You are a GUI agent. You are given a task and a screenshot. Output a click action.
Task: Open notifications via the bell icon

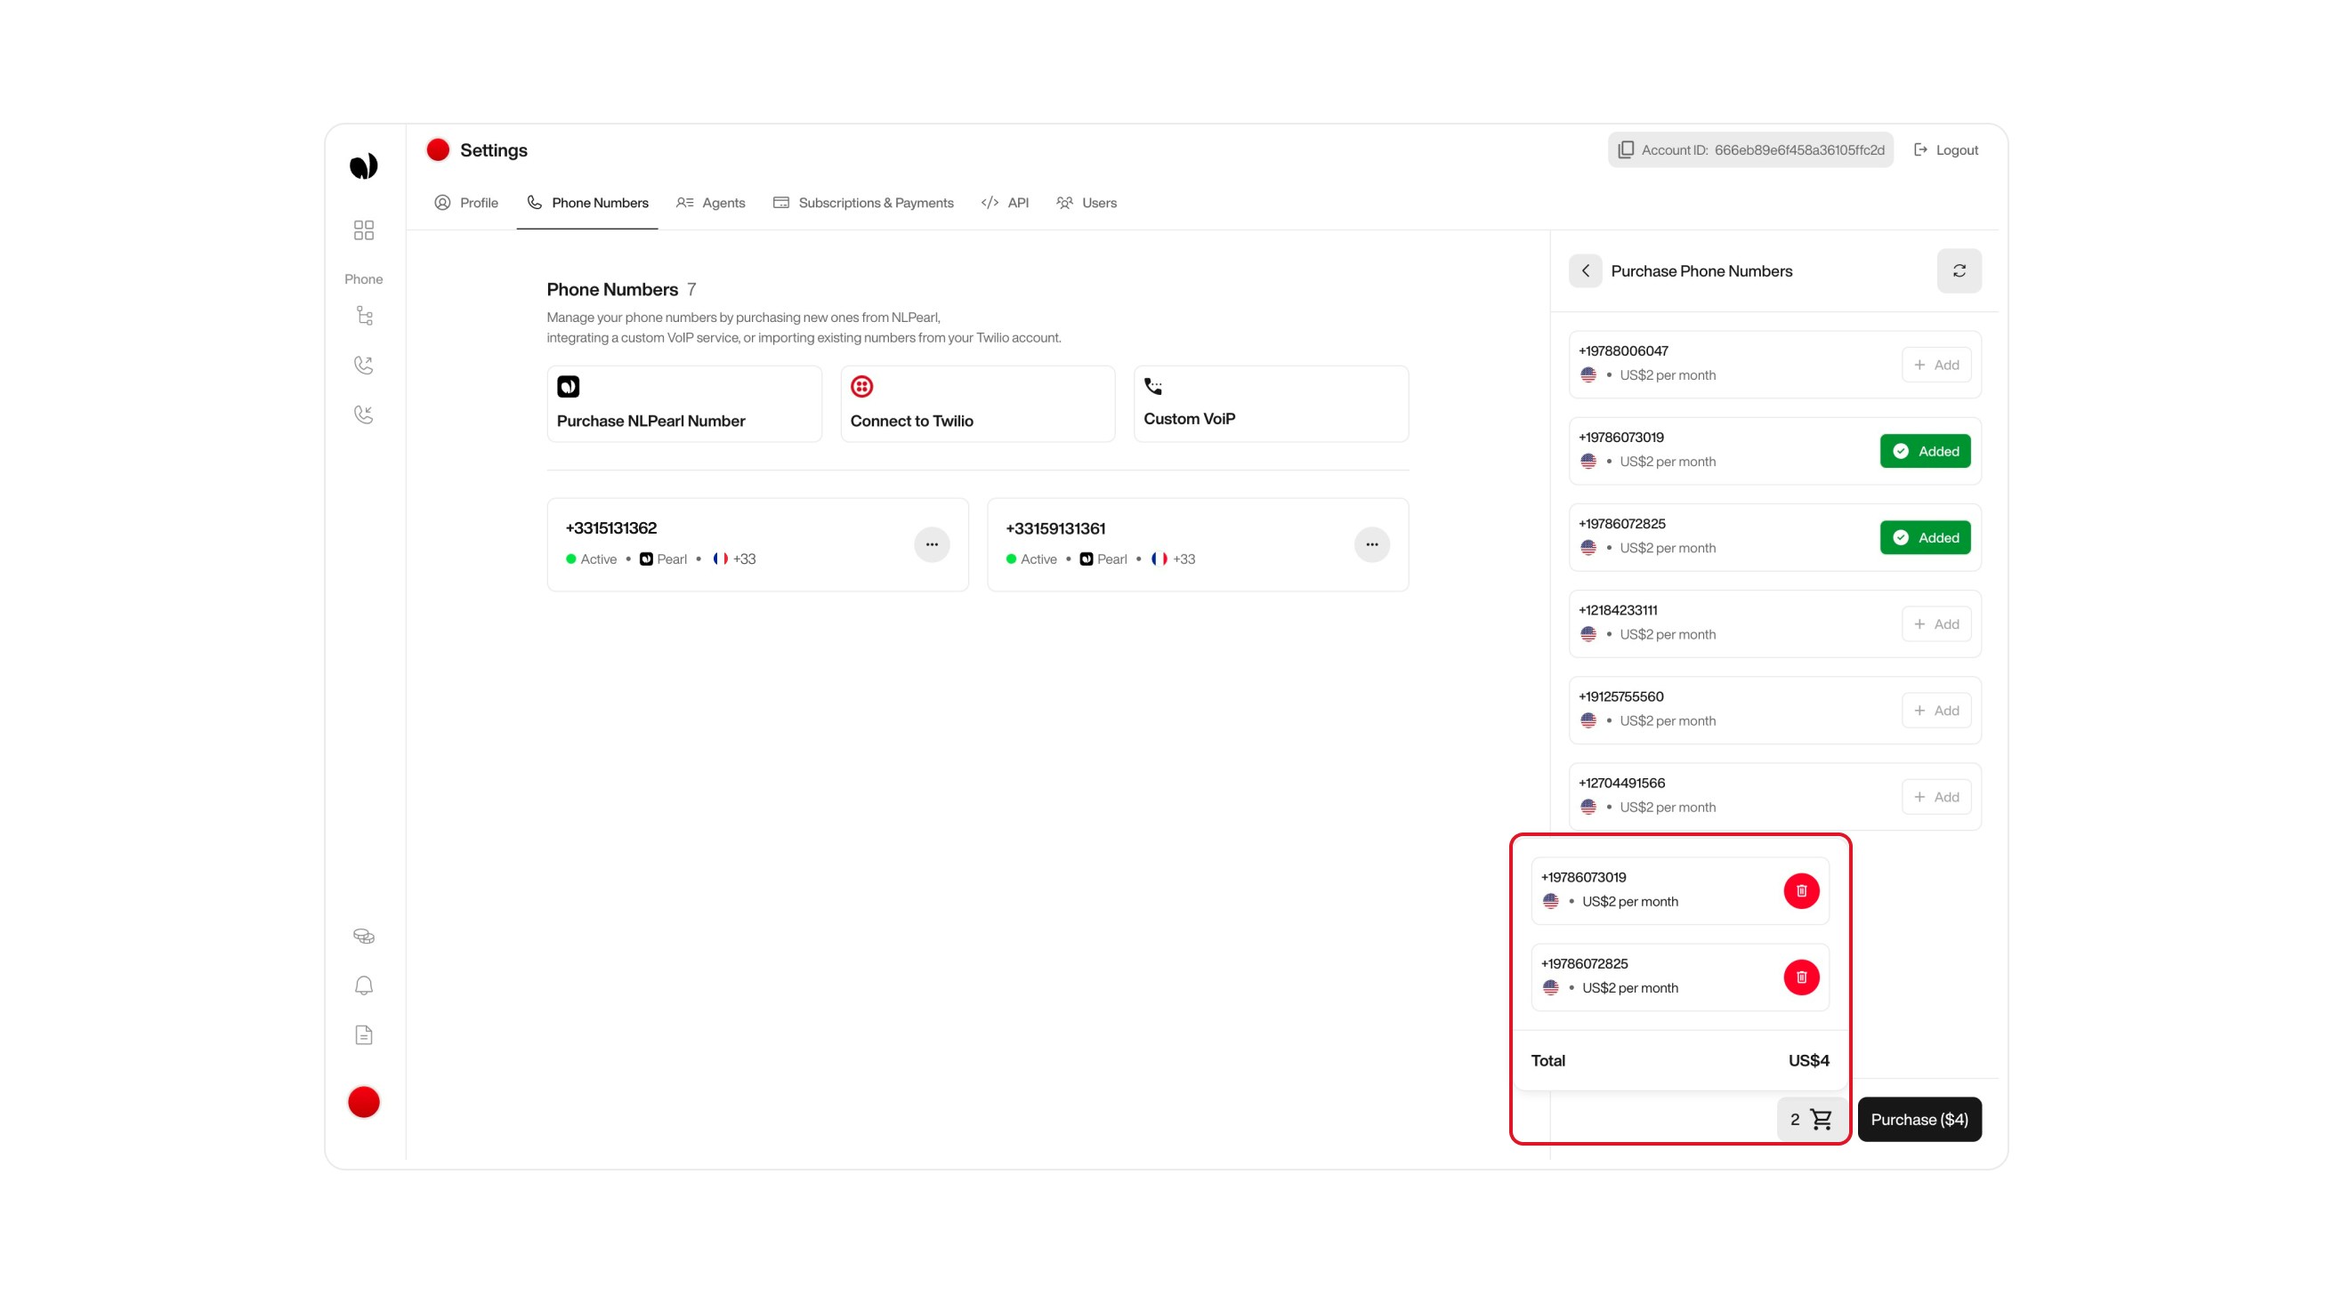pos(363,985)
